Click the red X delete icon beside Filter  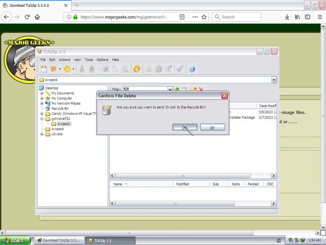point(201,89)
